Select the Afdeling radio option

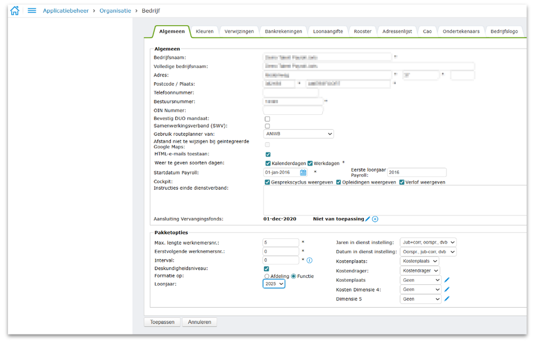(x=267, y=276)
